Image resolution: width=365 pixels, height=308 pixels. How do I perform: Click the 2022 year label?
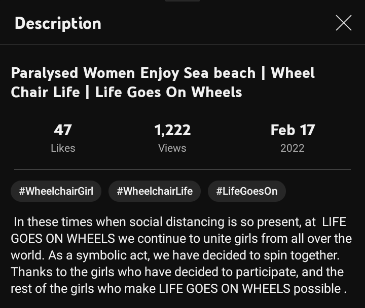pyautogui.click(x=293, y=148)
